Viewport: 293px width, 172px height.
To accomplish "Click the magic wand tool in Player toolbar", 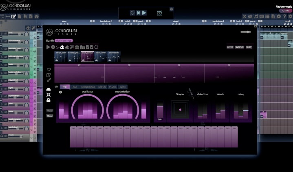I will click(72, 47).
